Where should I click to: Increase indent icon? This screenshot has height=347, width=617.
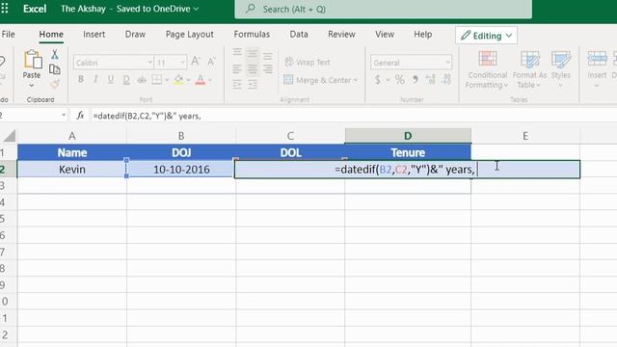click(253, 84)
